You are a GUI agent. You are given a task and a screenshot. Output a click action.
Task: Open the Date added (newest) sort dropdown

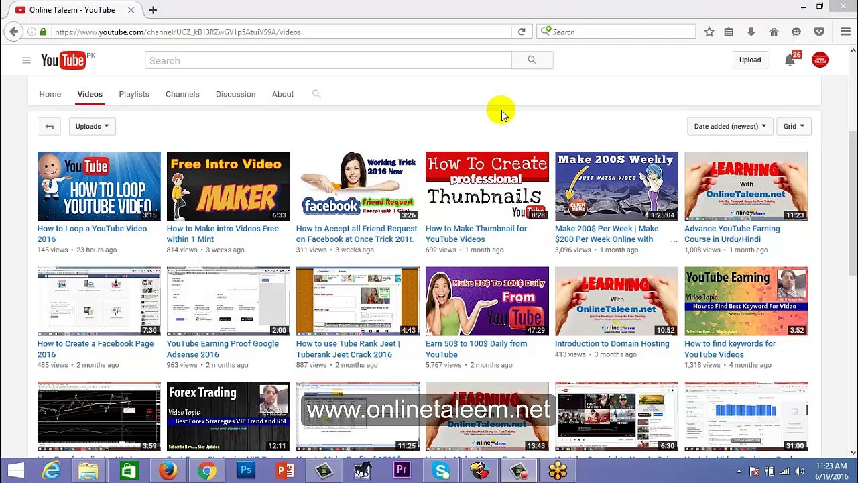click(x=730, y=126)
